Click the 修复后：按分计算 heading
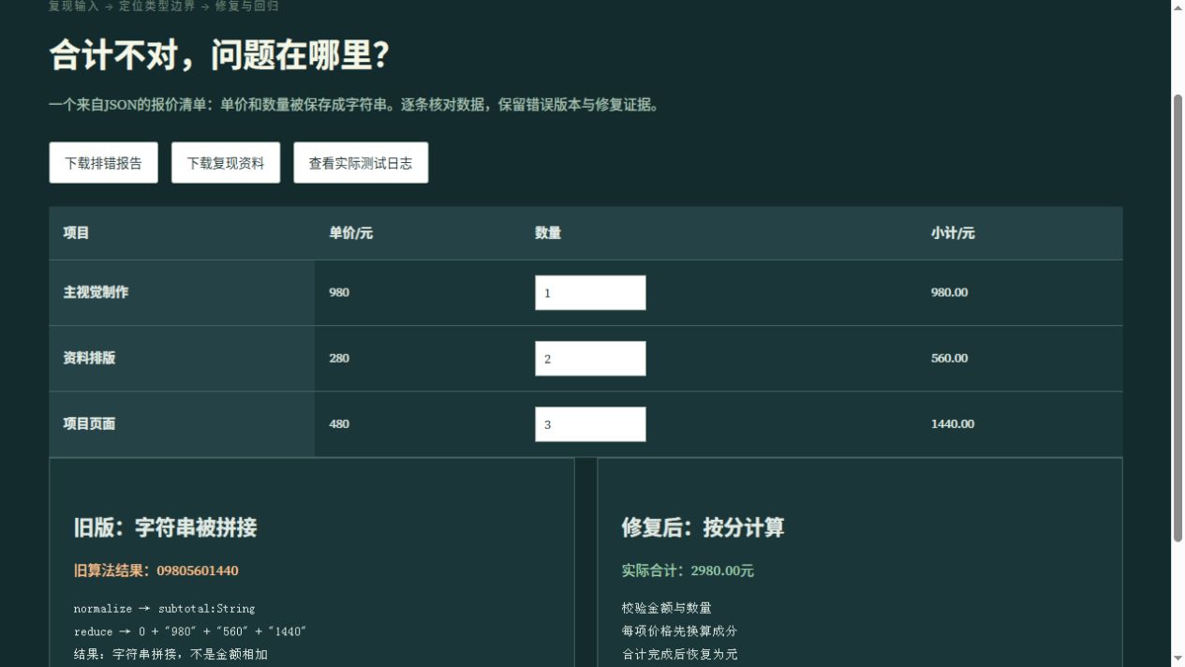1185x667 pixels. point(703,527)
